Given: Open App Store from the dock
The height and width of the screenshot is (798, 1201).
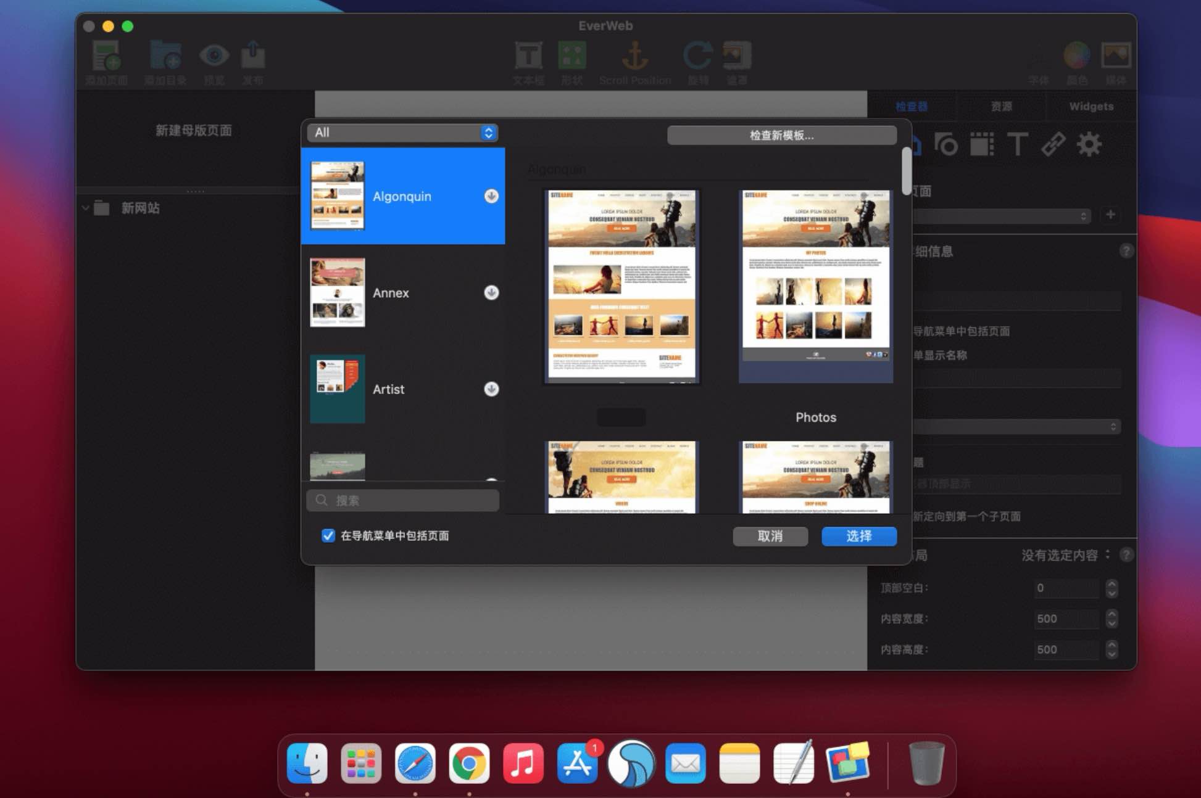Looking at the screenshot, I should tap(577, 763).
